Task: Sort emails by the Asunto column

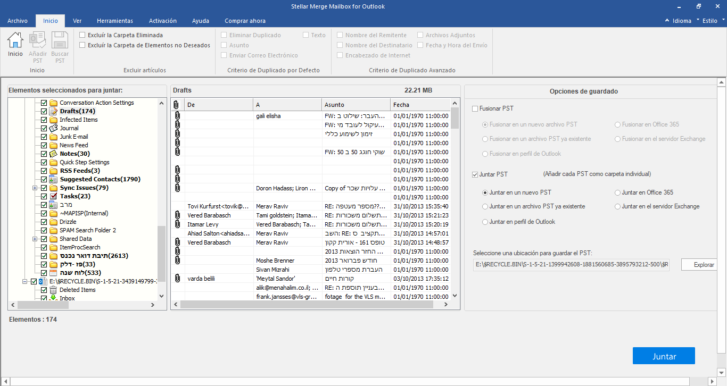Action: pyautogui.click(x=356, y=105)
